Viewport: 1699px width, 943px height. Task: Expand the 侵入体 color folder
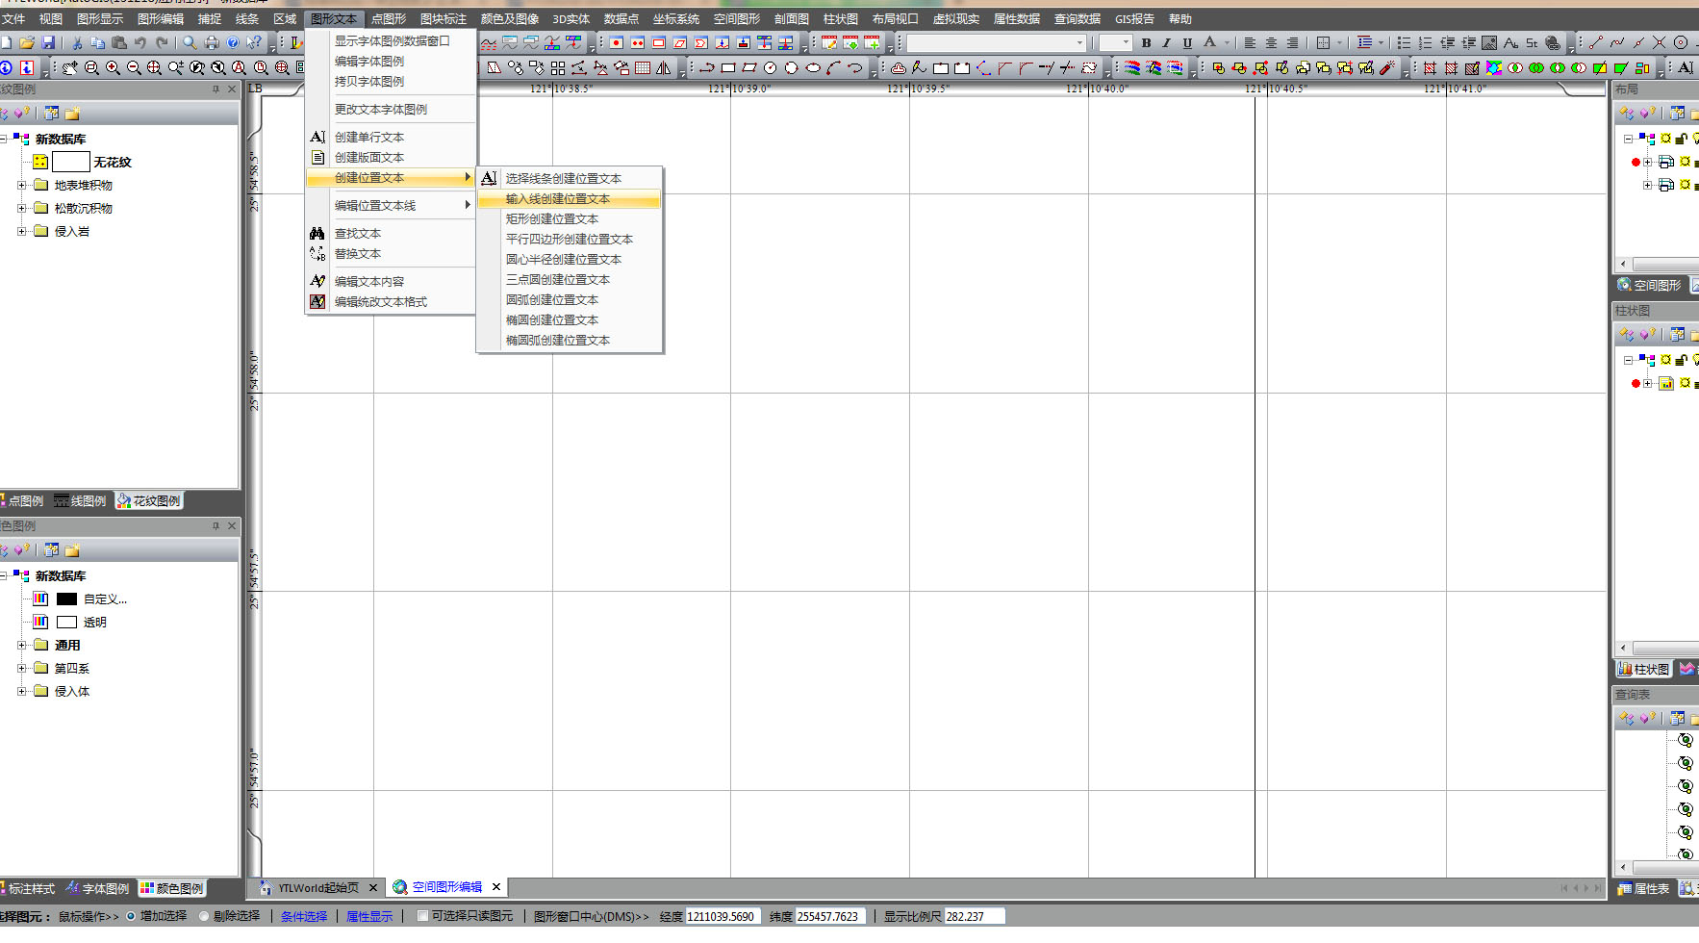point(22,691)
